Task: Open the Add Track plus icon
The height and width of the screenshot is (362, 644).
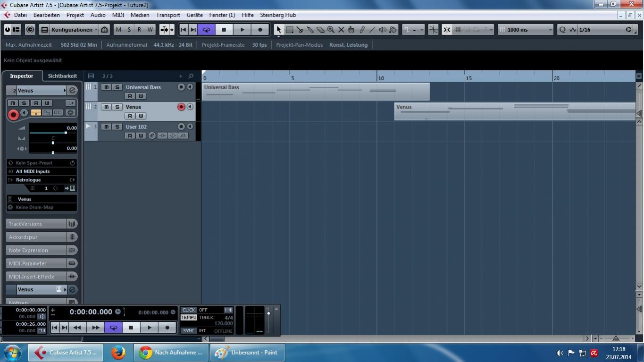Action: (180, 76)
